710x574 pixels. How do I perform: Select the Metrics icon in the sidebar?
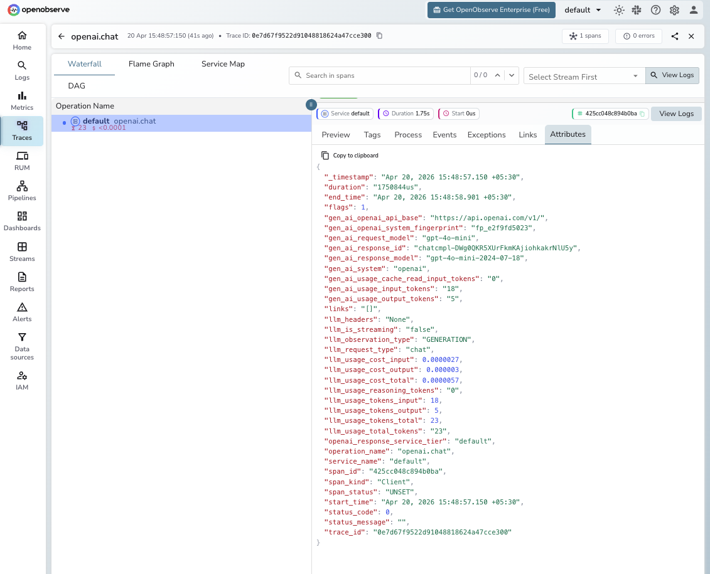pos(22,99)
